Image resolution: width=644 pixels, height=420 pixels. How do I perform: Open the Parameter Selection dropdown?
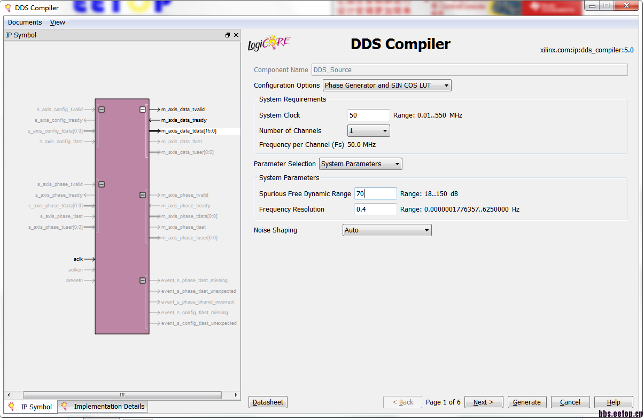point(397,164)
